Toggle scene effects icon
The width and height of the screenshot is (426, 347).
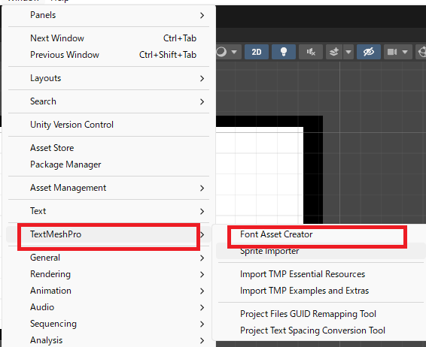(334, 52)
